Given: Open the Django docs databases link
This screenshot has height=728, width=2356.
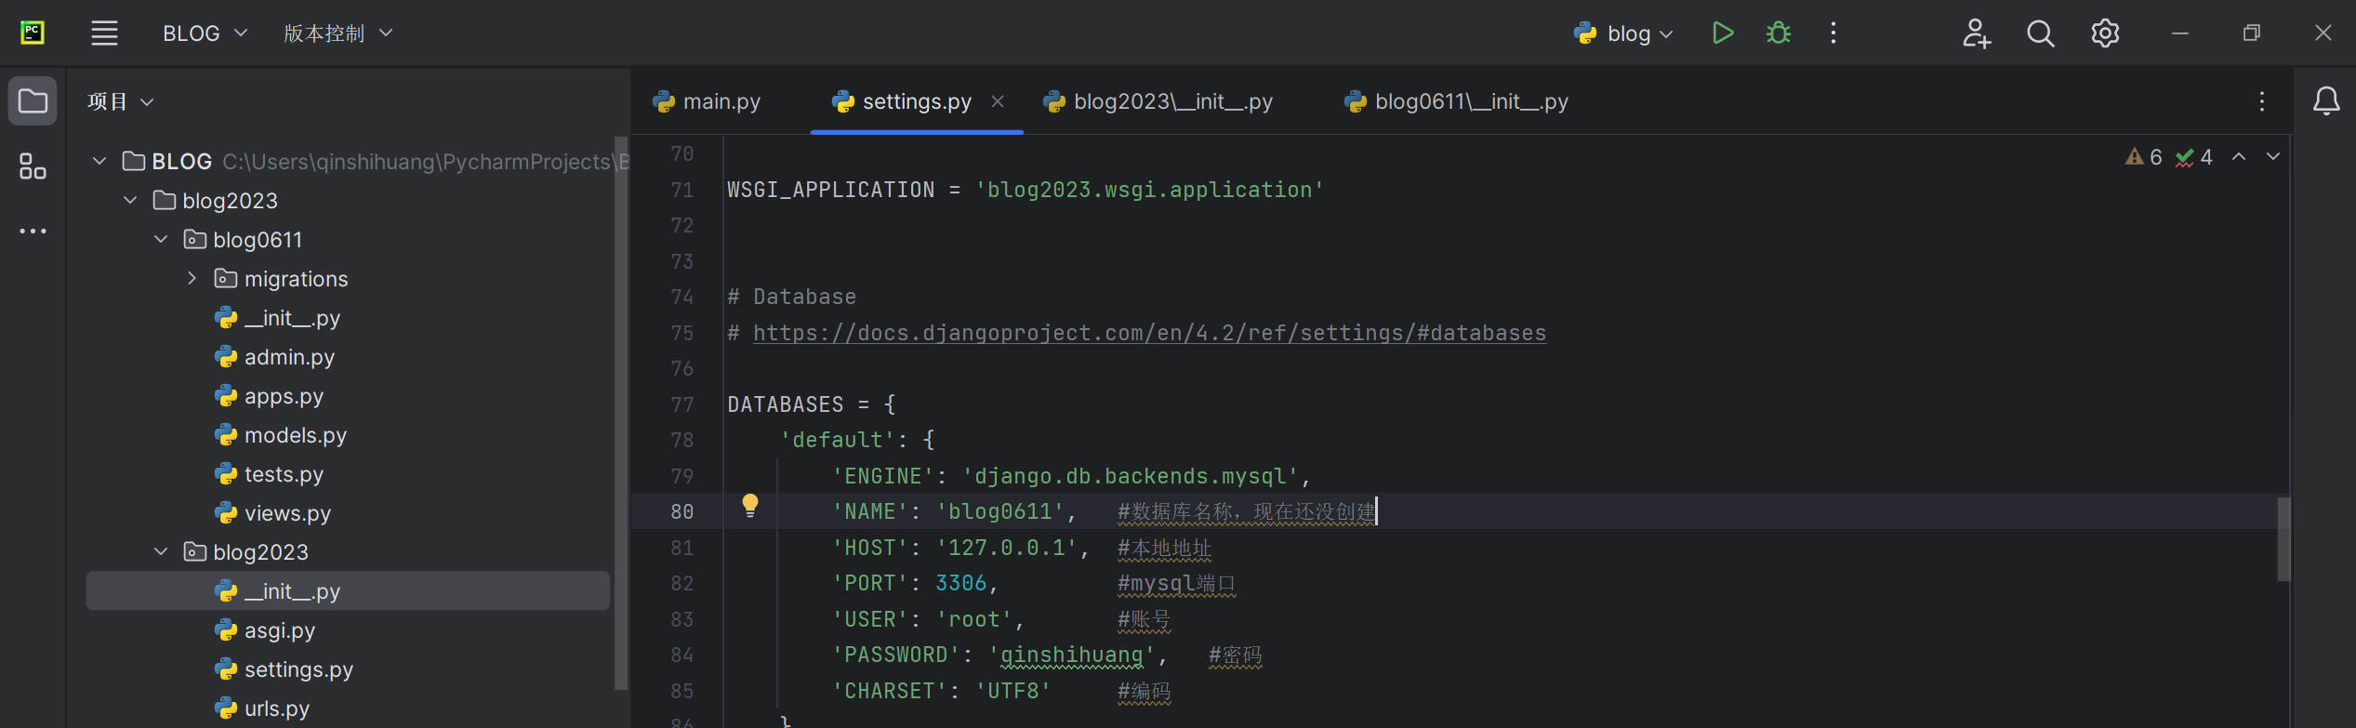Looking at the screenshot, I should 1149,333.
